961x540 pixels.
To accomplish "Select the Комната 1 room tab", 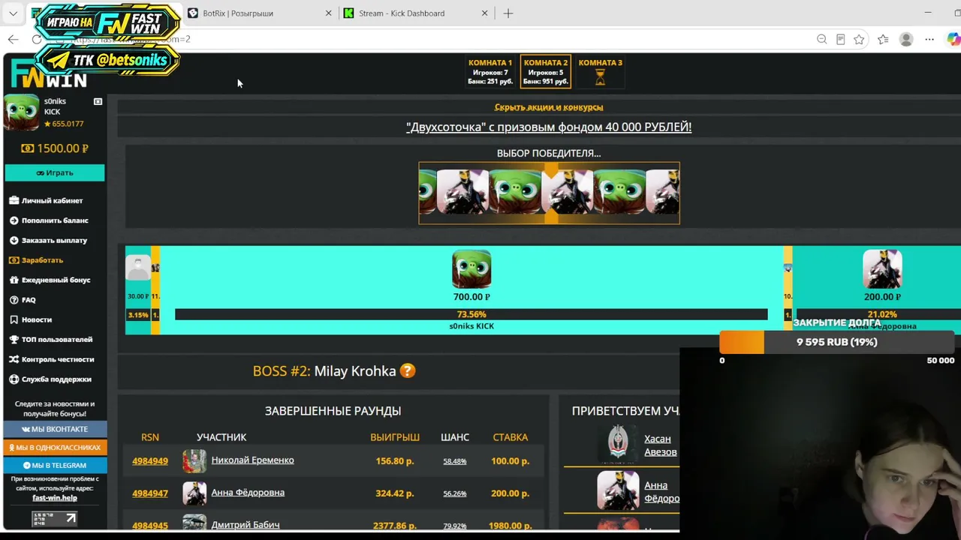I will (490, 71).
